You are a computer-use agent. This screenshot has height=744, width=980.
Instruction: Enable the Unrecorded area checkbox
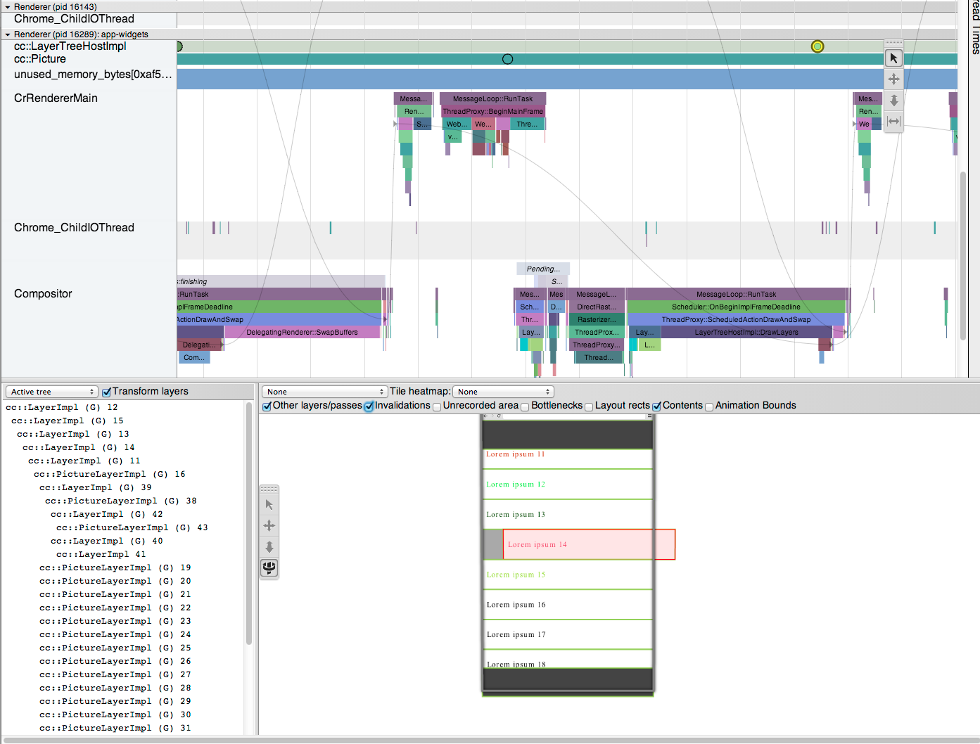coord(437,406)
